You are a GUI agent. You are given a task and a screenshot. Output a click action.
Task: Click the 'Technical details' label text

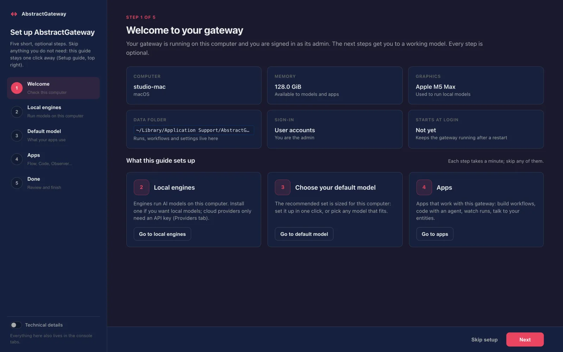(44, 325)
